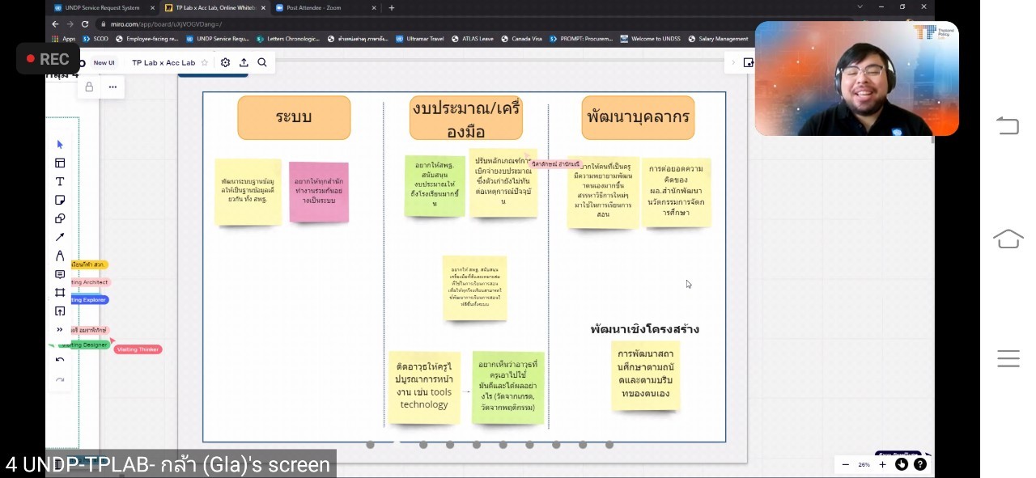Viewport: 1036px width, 478px height.
Task: Select the พัฒนาบุคลากร orange header card
Action: 638,117
